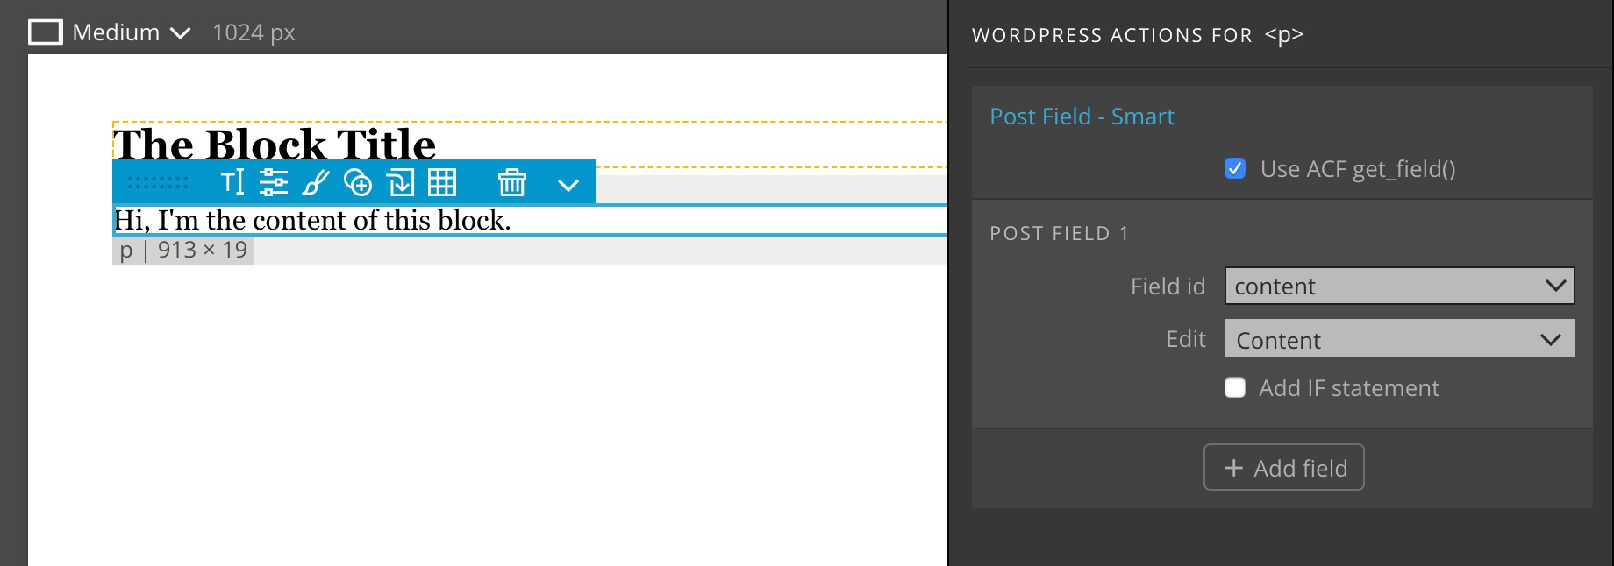Select the block content paragraph text
The width and height of the screenshot is (1614, 566).
[312, 220]
